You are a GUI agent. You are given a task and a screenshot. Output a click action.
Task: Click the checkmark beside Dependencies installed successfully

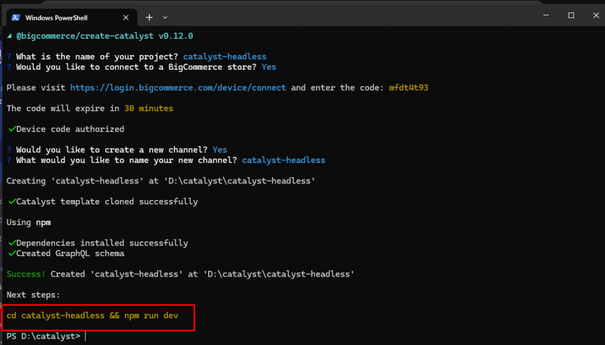point(11,243)
